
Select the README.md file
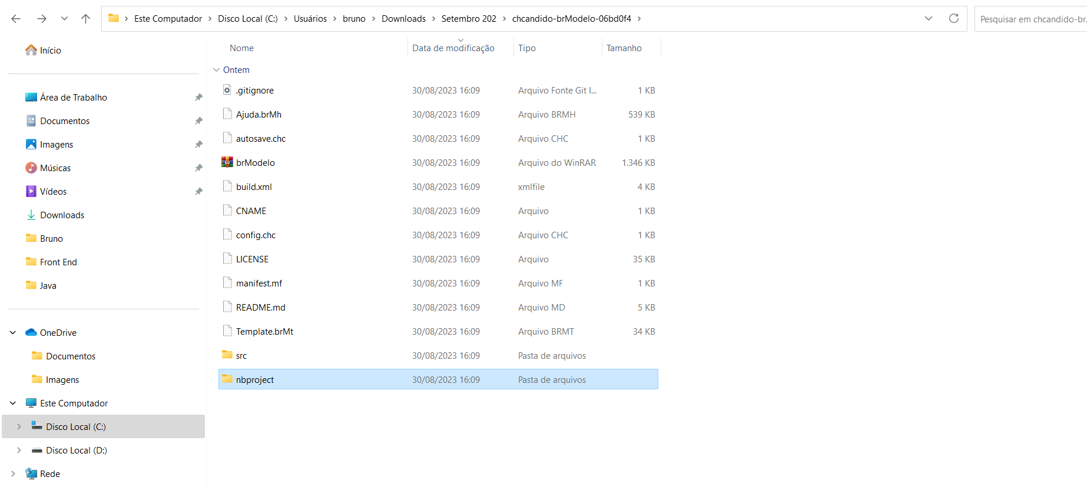[x=438, y=307]
